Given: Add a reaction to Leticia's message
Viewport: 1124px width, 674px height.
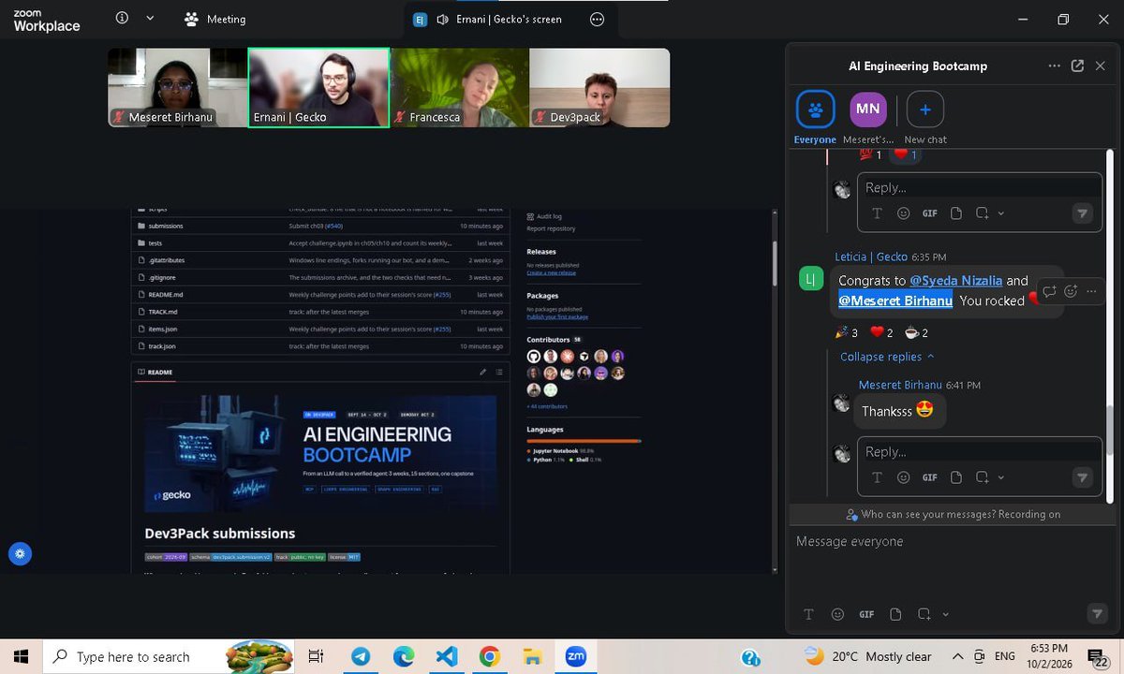Looking at the screenshot, I should click(x=1071, y=291).
